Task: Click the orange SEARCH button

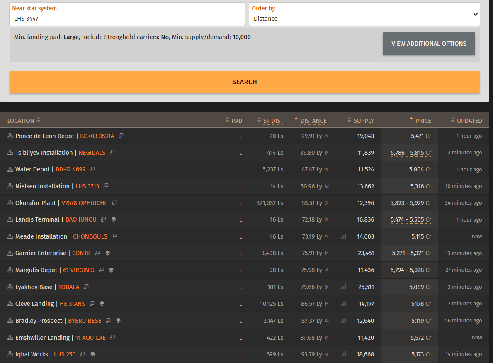Action: [245, 82]
